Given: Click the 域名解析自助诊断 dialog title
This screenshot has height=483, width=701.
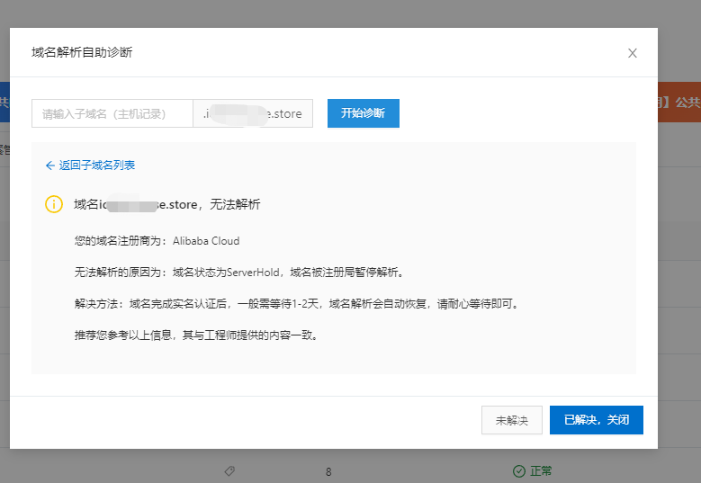Looking at the screenshot, I should 82,52.
